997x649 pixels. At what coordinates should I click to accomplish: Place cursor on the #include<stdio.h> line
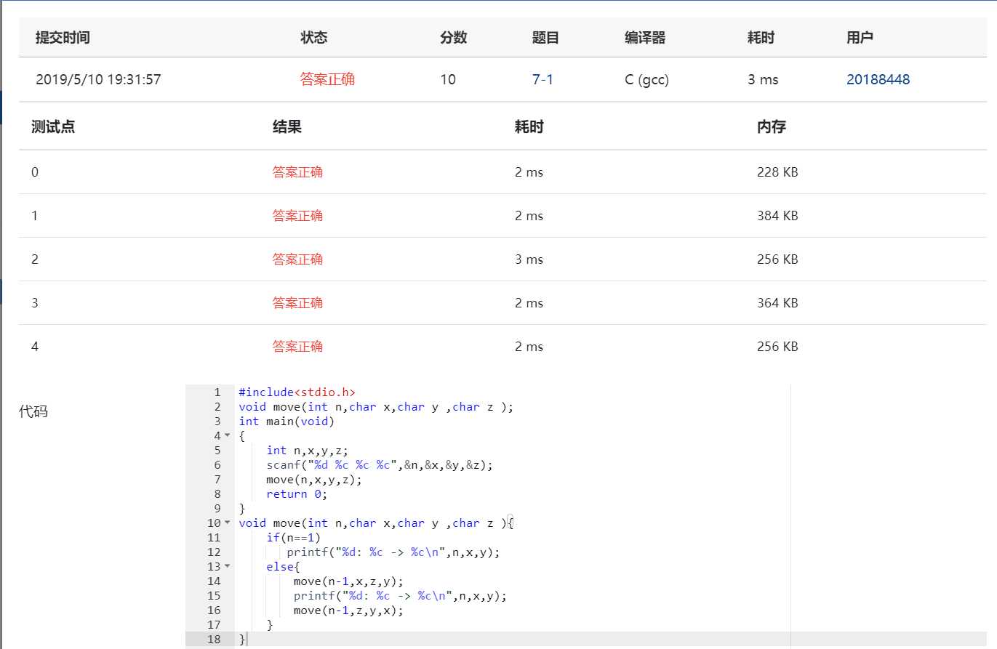(x=297, y=392)
